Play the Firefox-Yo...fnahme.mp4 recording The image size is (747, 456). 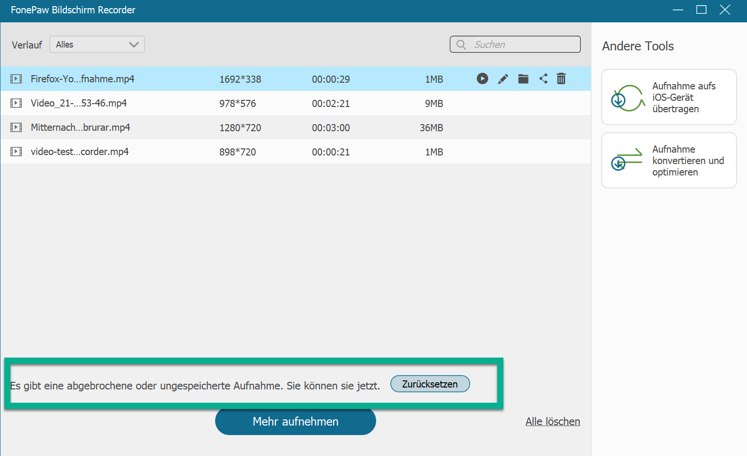coord(482,79)
